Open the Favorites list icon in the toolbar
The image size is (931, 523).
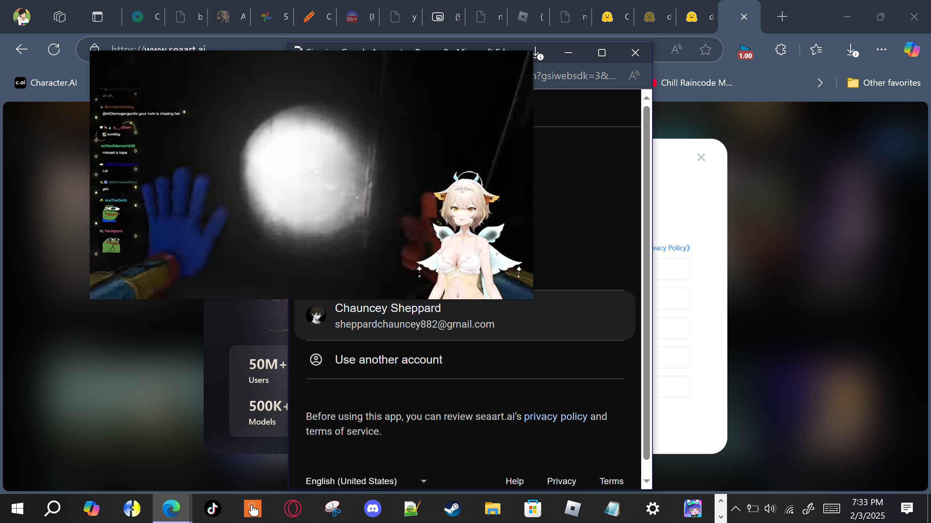[x=816, y=49]
